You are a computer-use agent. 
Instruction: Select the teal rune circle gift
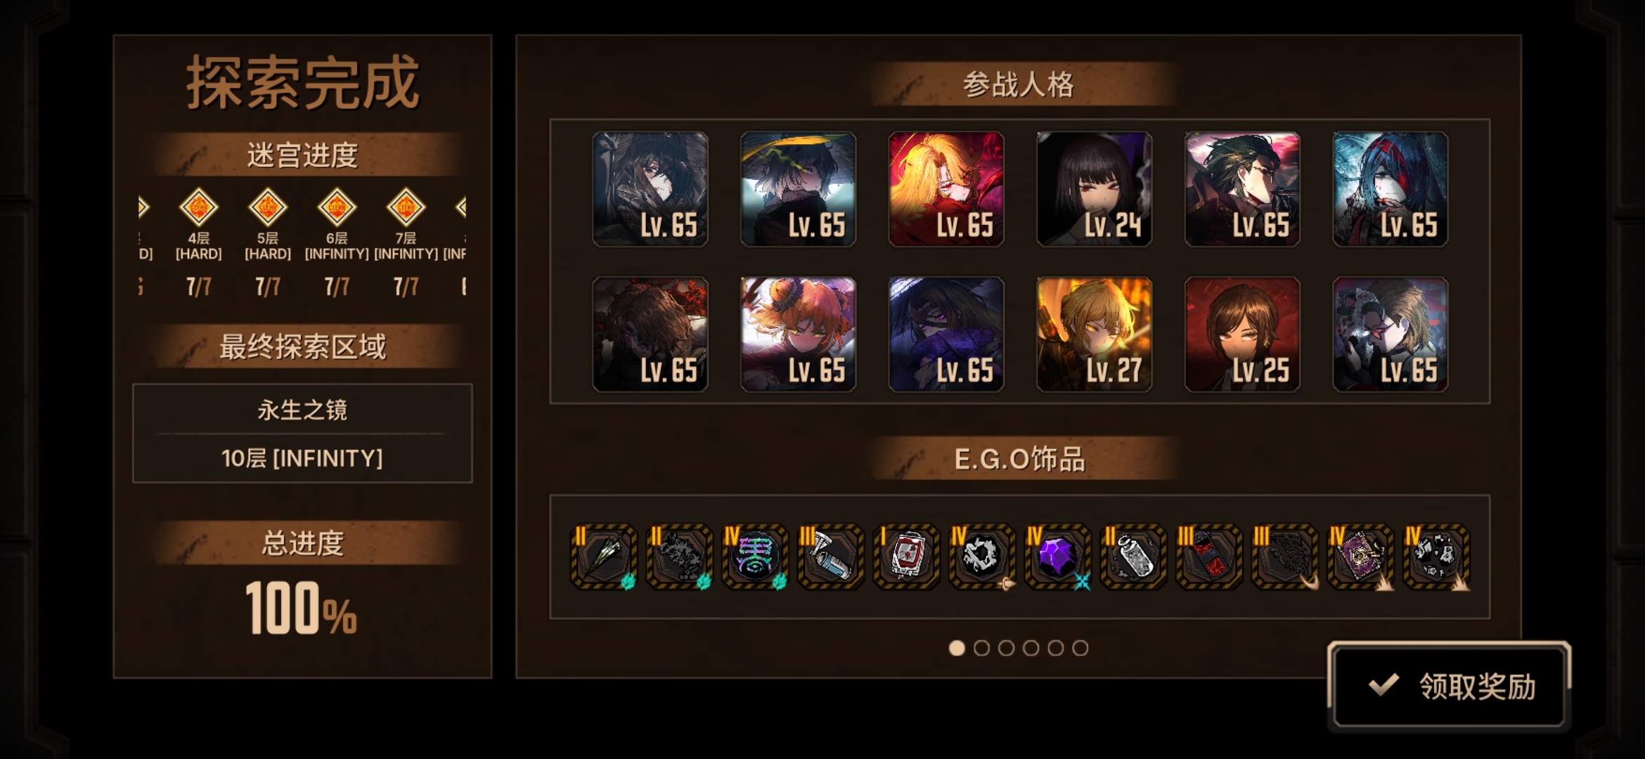tap(754, 557)
